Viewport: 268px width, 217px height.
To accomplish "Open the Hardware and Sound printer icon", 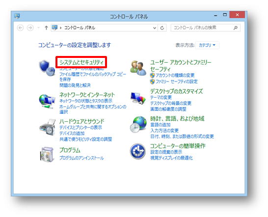I will click(47, 128).
